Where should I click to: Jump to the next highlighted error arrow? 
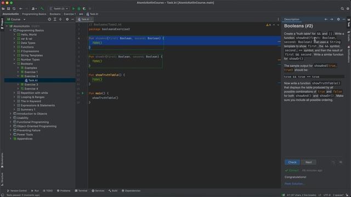click(x=278, y=25)
